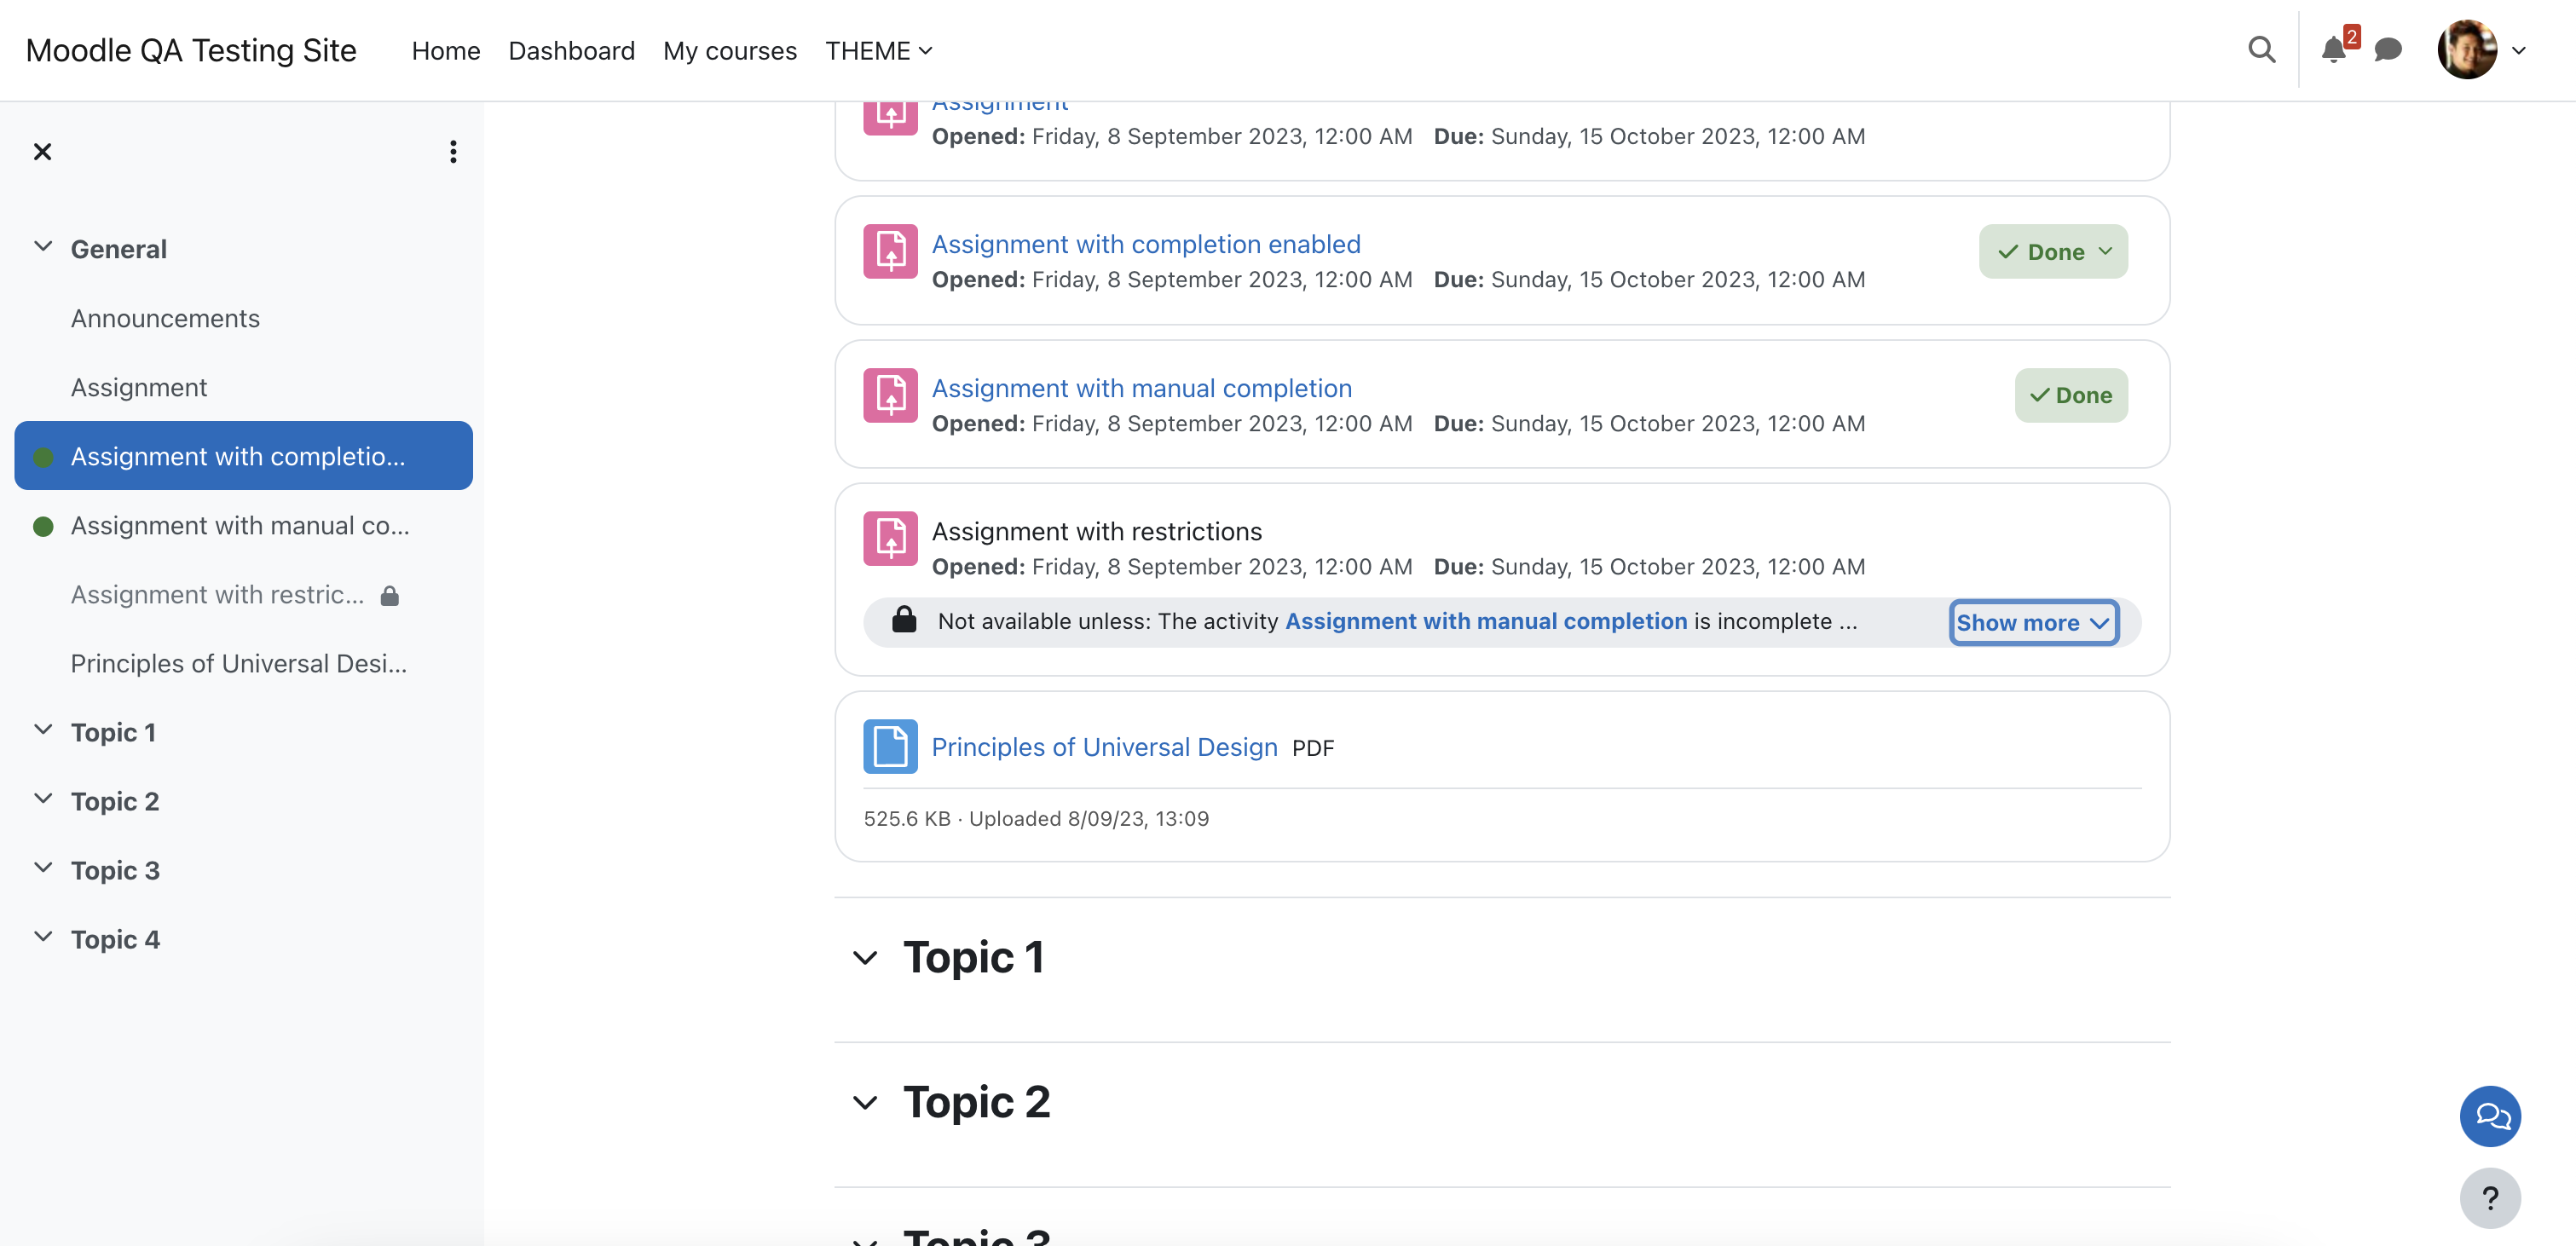The height and width of the screenshot is (1246, 2576).
Task: Go to Dashboard in top navigation
Action: [x=571, y=50]
